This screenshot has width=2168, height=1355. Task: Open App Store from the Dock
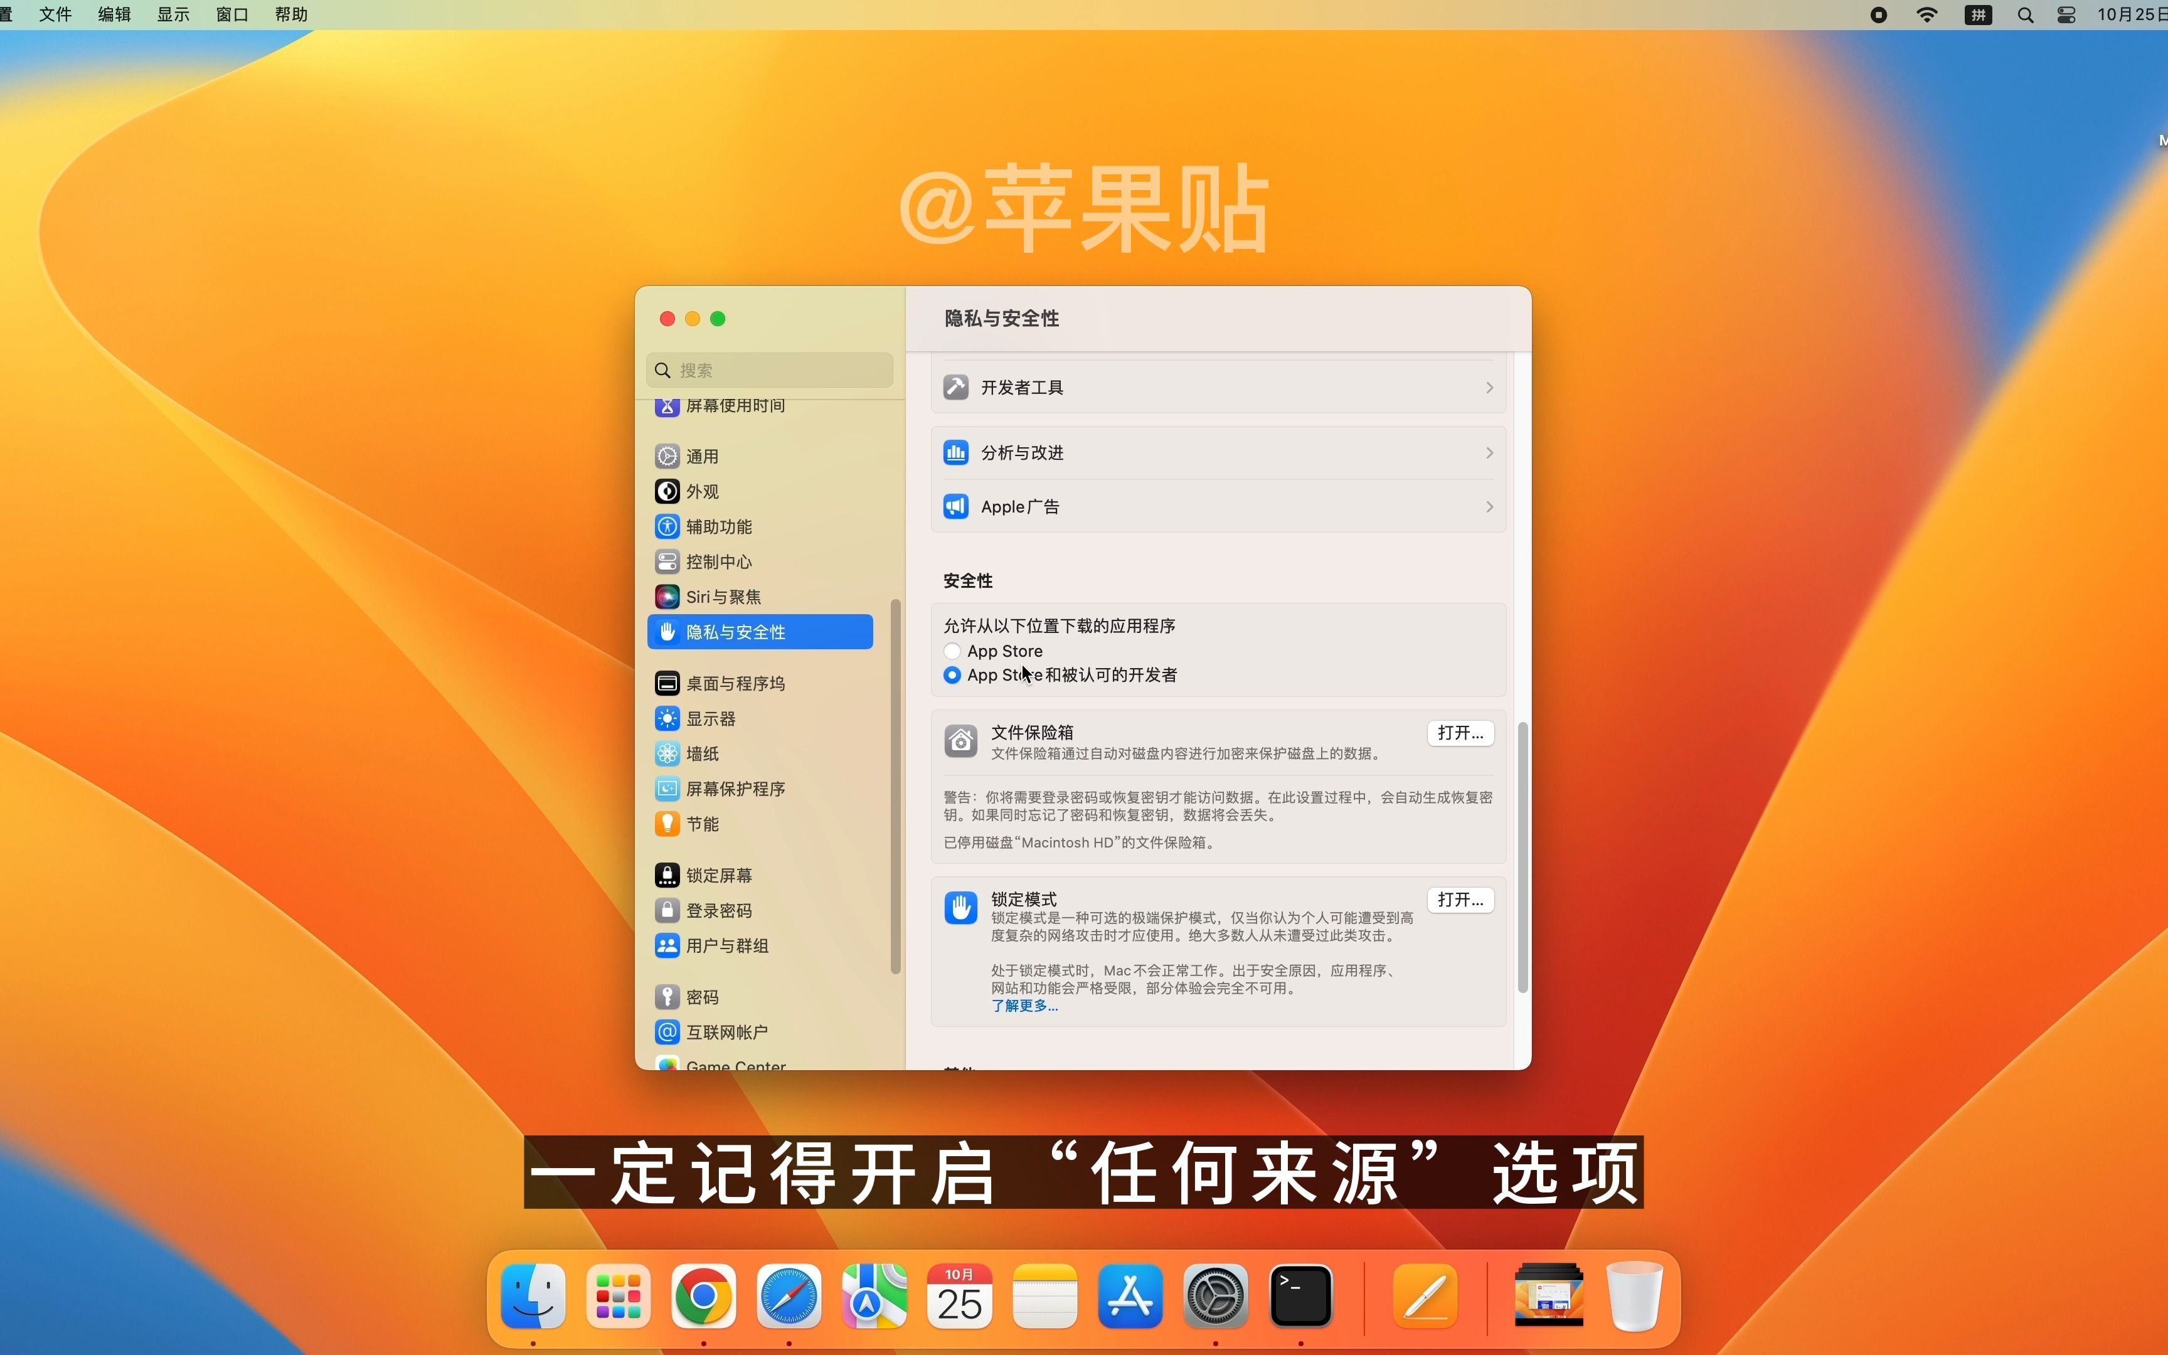[1130, 1297]
